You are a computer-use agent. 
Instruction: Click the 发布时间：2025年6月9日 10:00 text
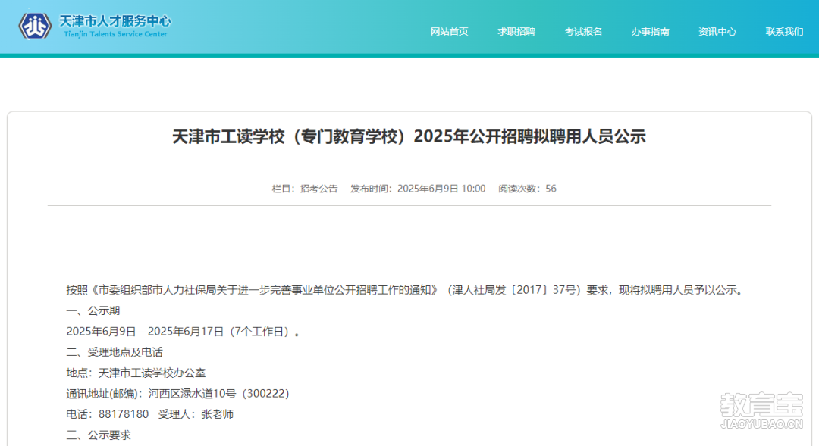click(418, 189)
